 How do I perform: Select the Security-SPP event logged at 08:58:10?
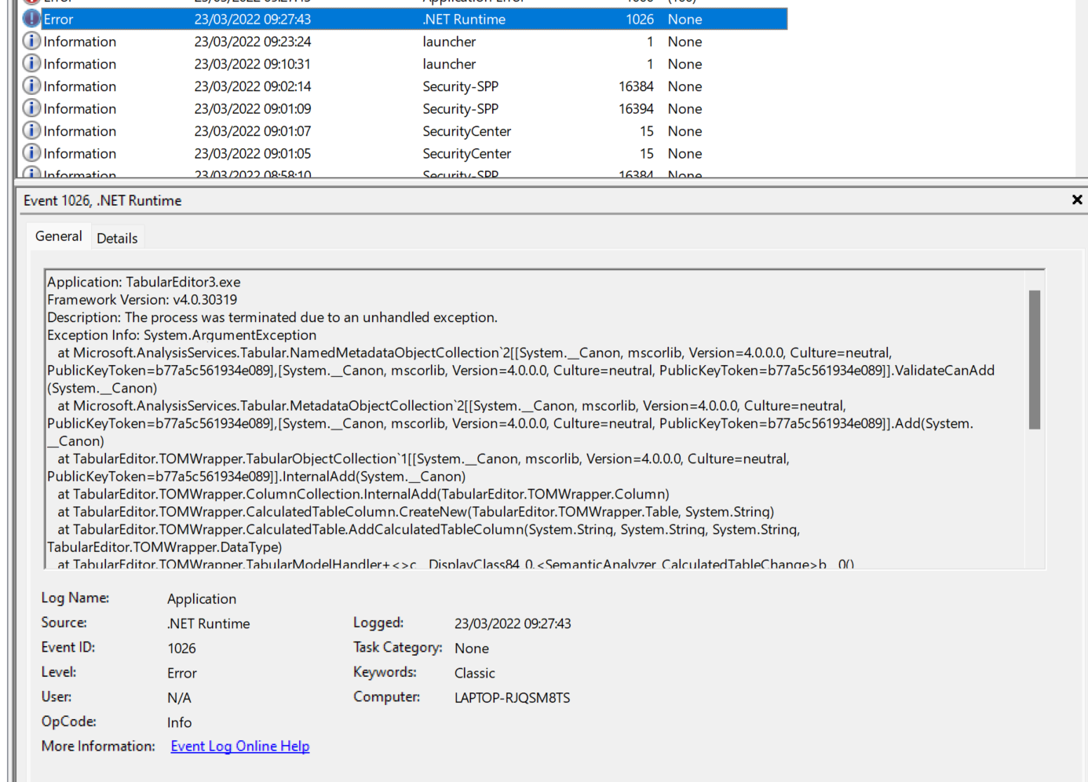314,173
